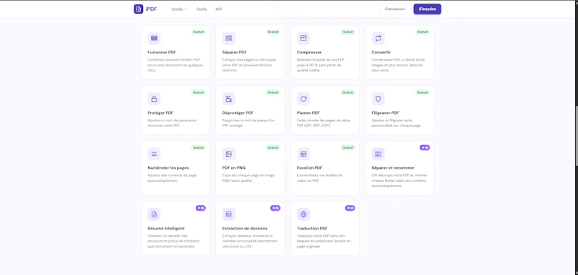Click the Compresser archive icon
The height and width of the screenshot is (275, 578).
pyautogui.click(x=303, y=38)
